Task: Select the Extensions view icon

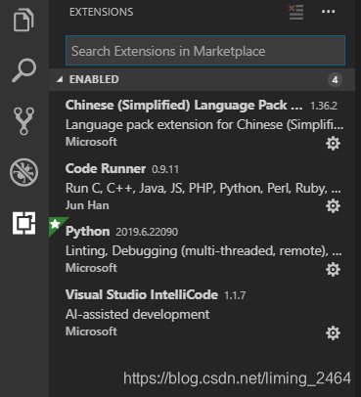Action: [23, 223]
